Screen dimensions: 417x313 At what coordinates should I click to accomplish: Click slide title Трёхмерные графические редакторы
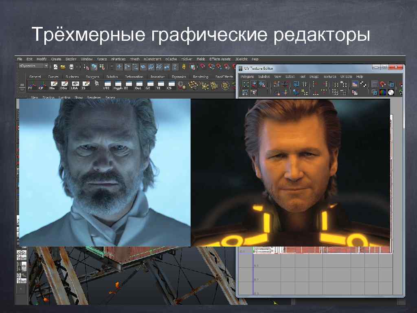pyautogui.click(x=201, y=34)
